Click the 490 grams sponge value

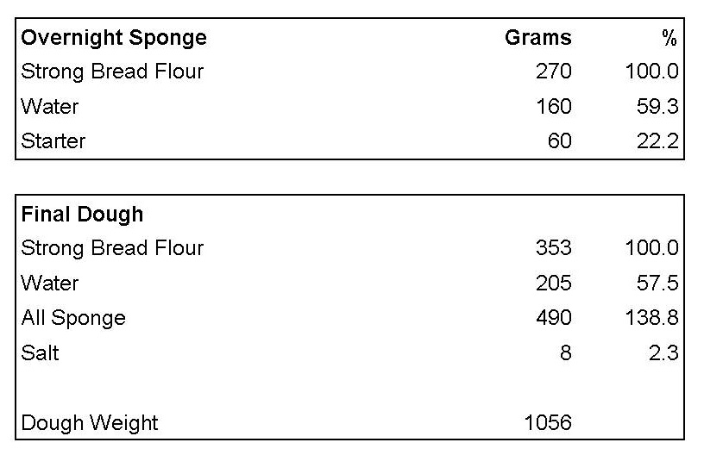tap(553, 318)
